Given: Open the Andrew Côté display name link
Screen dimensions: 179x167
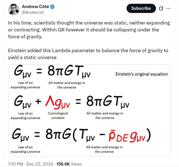Looking at the screenshot, I should coord(35,7).
